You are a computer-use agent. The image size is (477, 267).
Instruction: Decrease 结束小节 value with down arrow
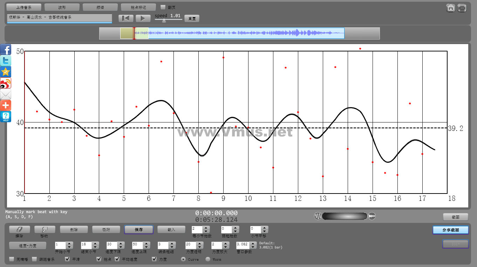[x=95, y=247]
